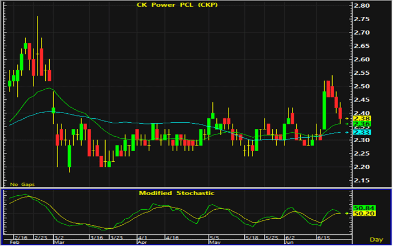This screenshot has height=246, width=393.
Task: Click the 2.60 price axis label
Action: pyautogui.click(x=362, y=60)
